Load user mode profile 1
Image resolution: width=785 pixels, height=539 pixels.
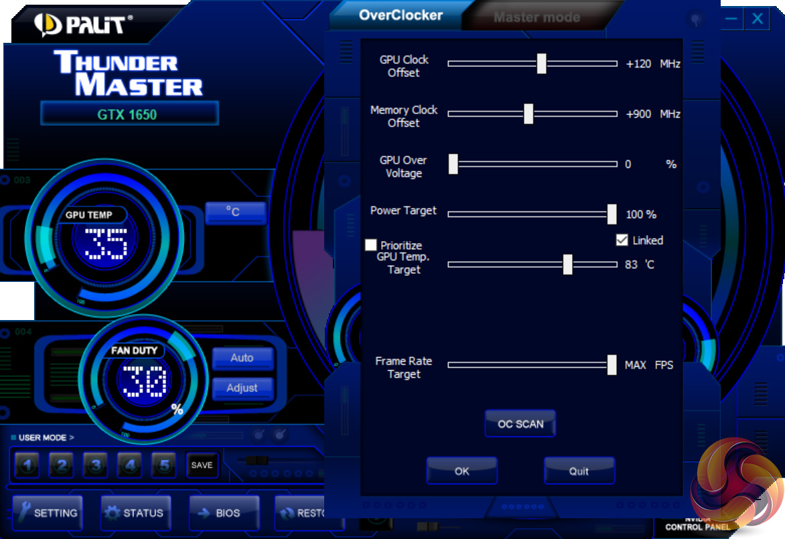27,465
